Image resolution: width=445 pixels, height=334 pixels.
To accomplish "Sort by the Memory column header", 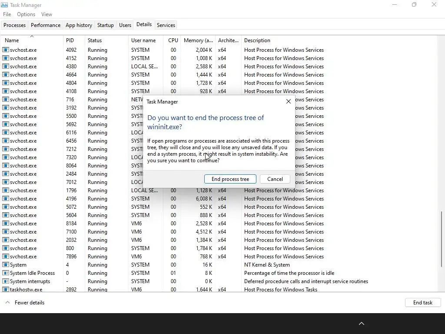I will 198,40.
